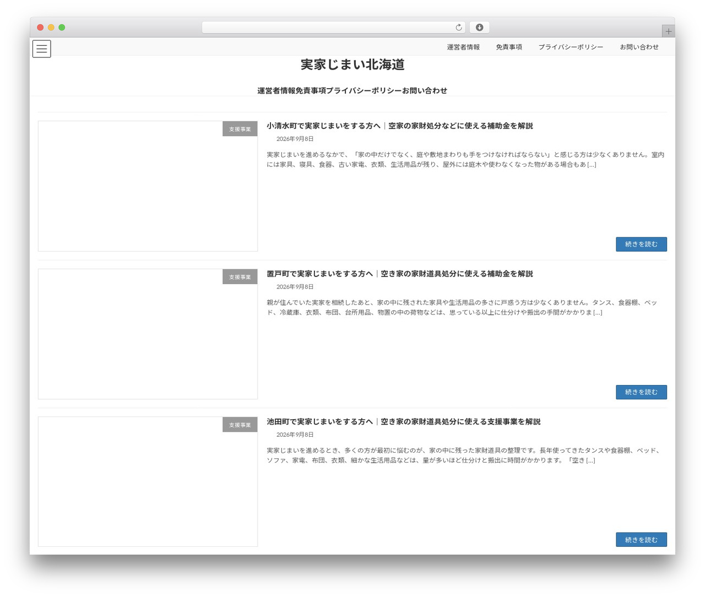
Task: Click 続きを読む for the 小清水町 article
Action: coord(641,245)
